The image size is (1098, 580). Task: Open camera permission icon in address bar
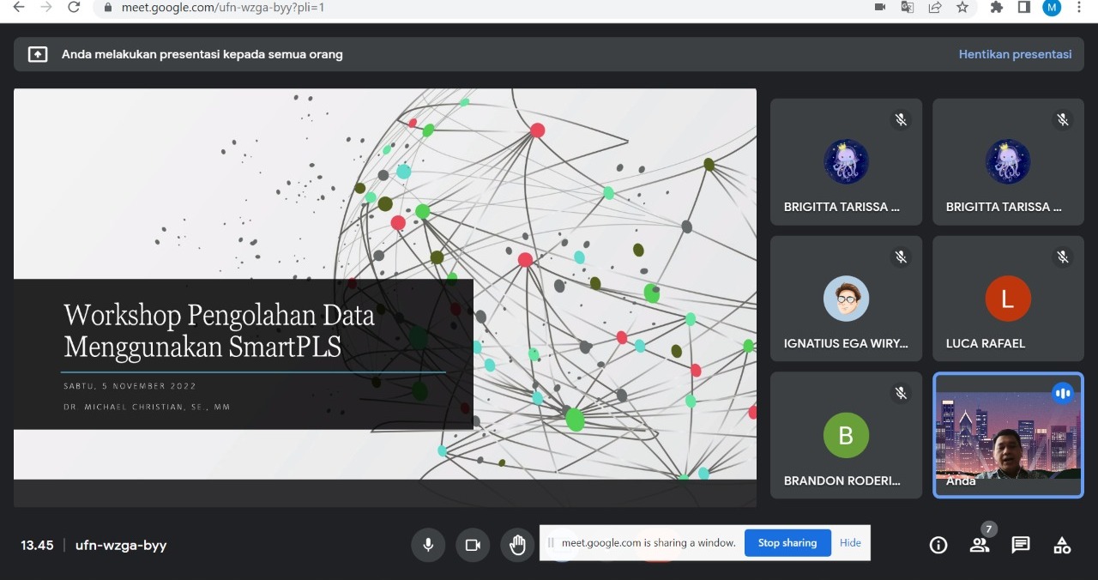point(880,8)
